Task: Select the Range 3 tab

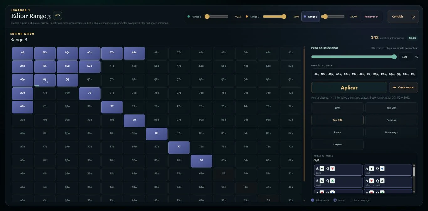Action: pyautogui.click(x=311, y=17)
